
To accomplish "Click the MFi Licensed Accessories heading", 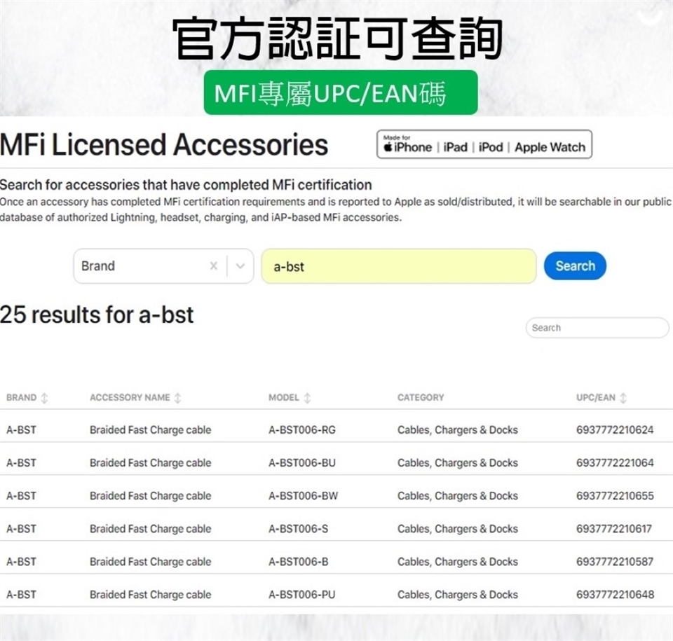I will click(164, 145).
